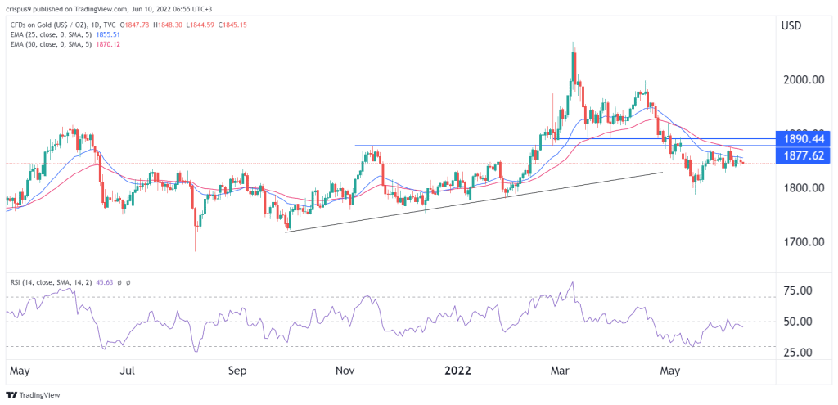Viewport: 838px width, 405px height.
Task: Click the USD currency label
Action: pos(791,25)
